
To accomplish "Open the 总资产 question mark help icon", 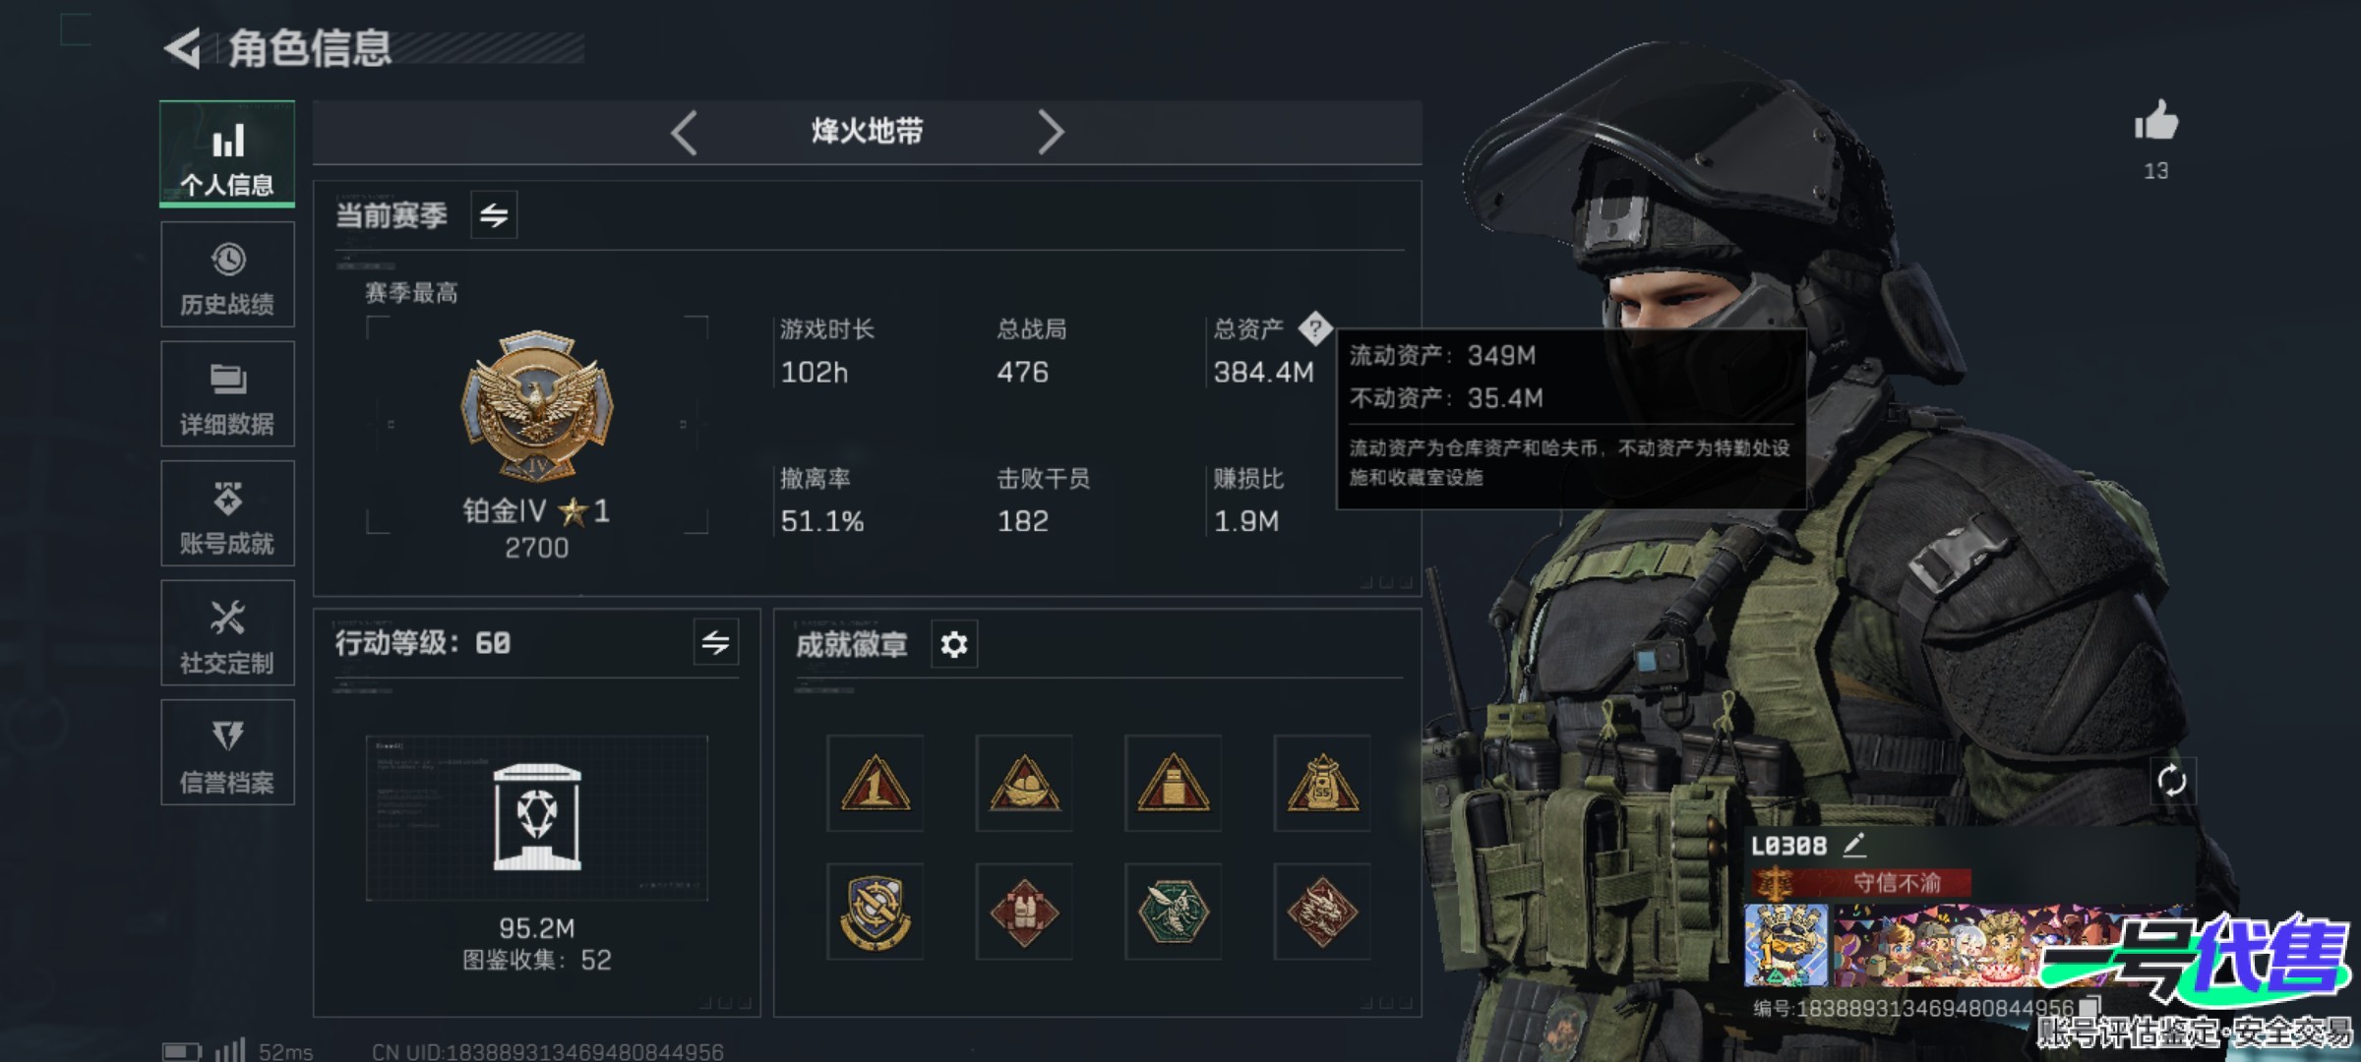I will point(1314,328).
